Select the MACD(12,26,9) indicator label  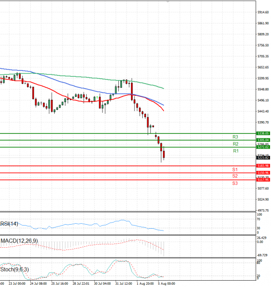[x=19, y=241]
